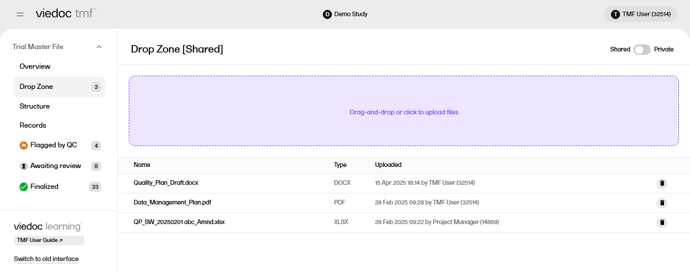The image size is (690, 272).
Task: Go to the Overview page
Action: (x=35, y=66)
